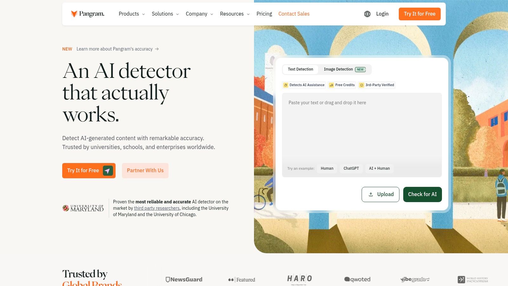Image resolution: width=508 pixels, height=286 pixels.
Task: Click the qwoted logo
Action: pyautogui.click(x=357, y=279)
